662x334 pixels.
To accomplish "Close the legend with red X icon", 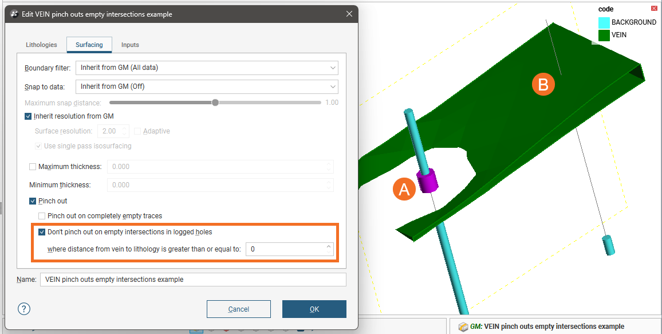I will [654, 9].
